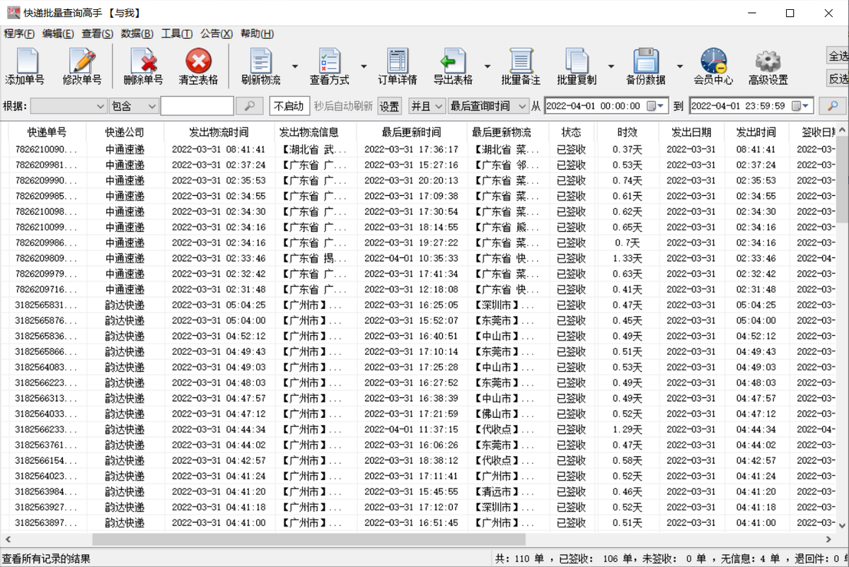Image resolution: width=849 pixels, height=567 pixels.
Task: Click the 备份数据 backup floppy icon
Action: pos(645,66)
